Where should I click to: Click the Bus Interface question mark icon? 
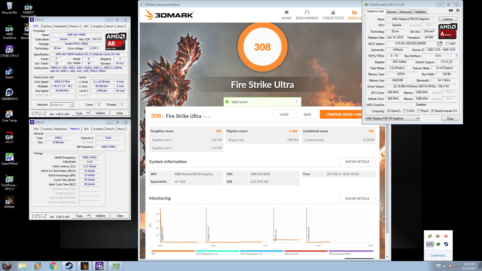click(456, 56)
